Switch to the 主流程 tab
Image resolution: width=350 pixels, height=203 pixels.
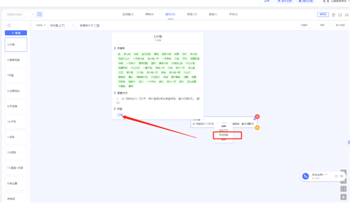tap(128, 15)
